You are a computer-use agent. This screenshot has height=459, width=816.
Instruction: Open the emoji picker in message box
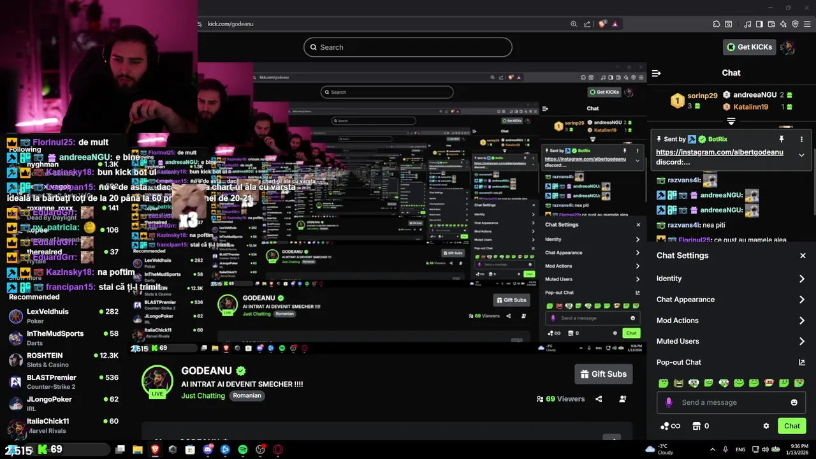click(794, 402)
